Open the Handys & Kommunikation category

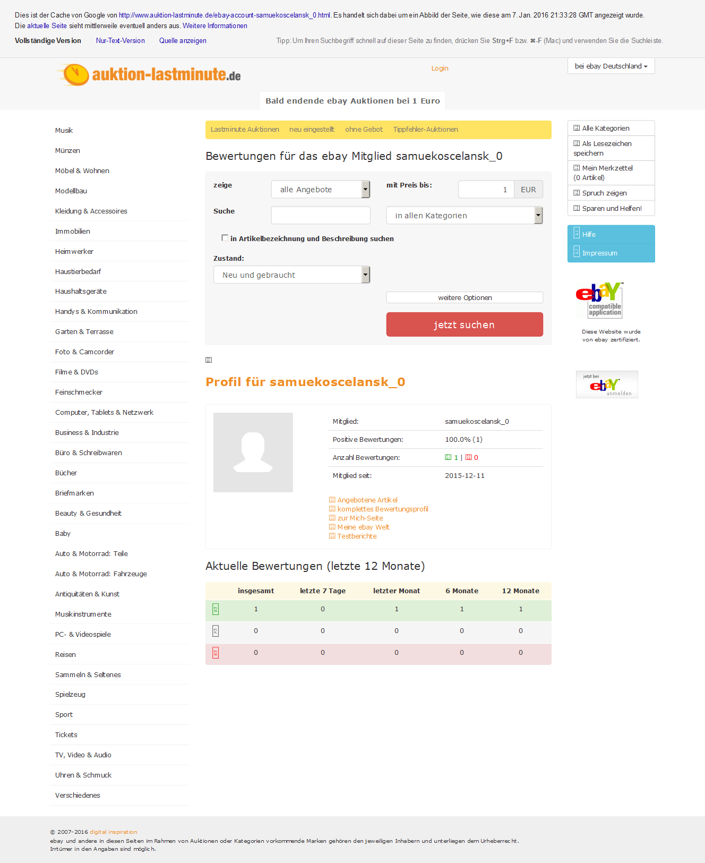tap(96, 311)
